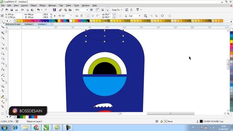Open Google Chrome from the taskbar
The height and width of the screenshot is (131, 233).
pyautogui.click(x=36, y=128)
